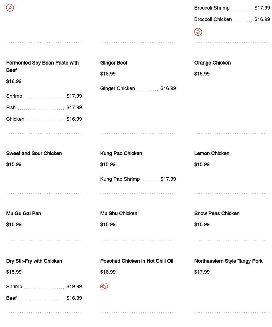Select Northeastern Style Tangy Pork
The width and height of the screenshot is (272, 327).
click(228, 261)
